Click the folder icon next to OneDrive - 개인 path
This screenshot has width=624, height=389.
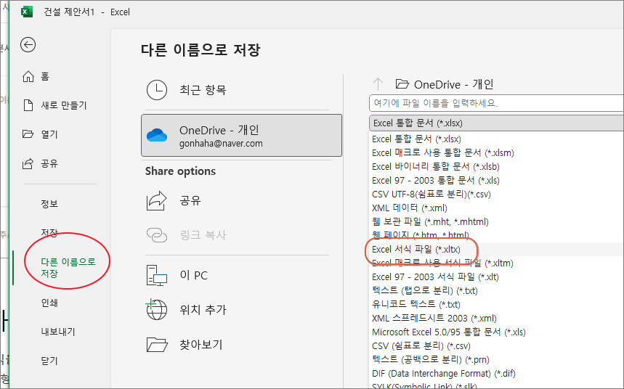(x=402, y=84)
